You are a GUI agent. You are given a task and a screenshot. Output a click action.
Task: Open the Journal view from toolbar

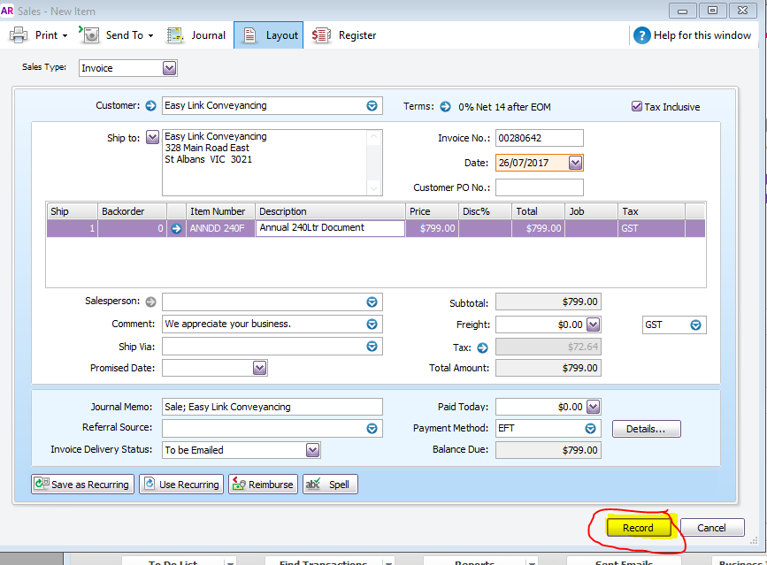[x=196, y=35]
